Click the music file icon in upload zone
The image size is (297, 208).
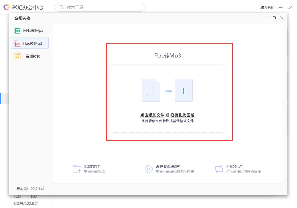[x=151, y=90]
